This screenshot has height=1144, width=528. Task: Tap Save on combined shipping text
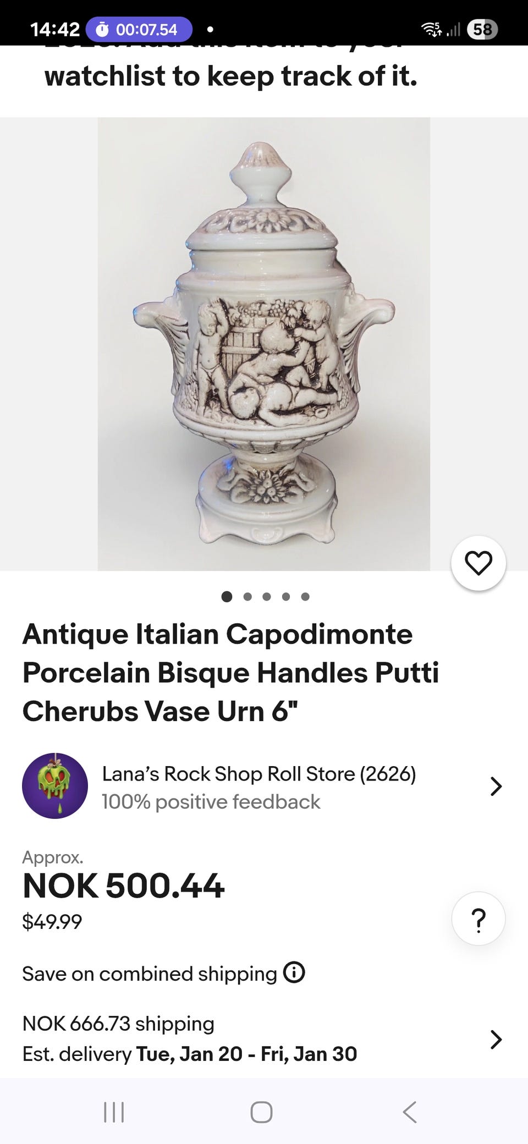point(150,974)
